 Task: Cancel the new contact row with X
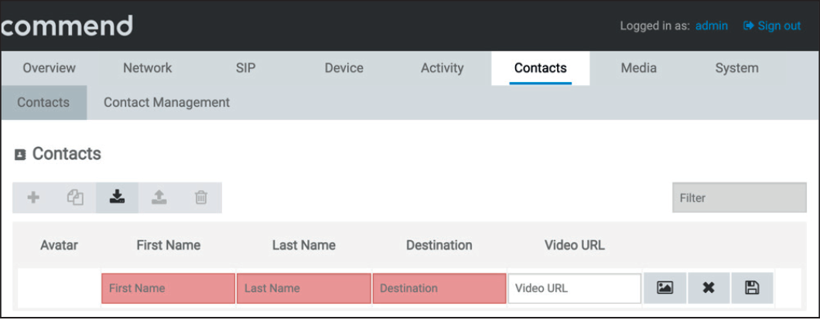(708, 288)
